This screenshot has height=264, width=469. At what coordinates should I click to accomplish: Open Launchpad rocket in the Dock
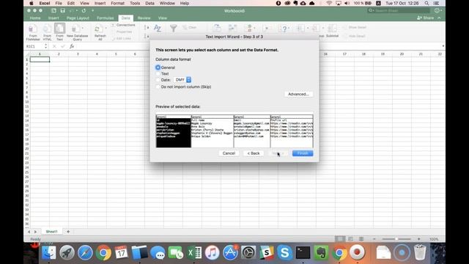click(67, 252)
